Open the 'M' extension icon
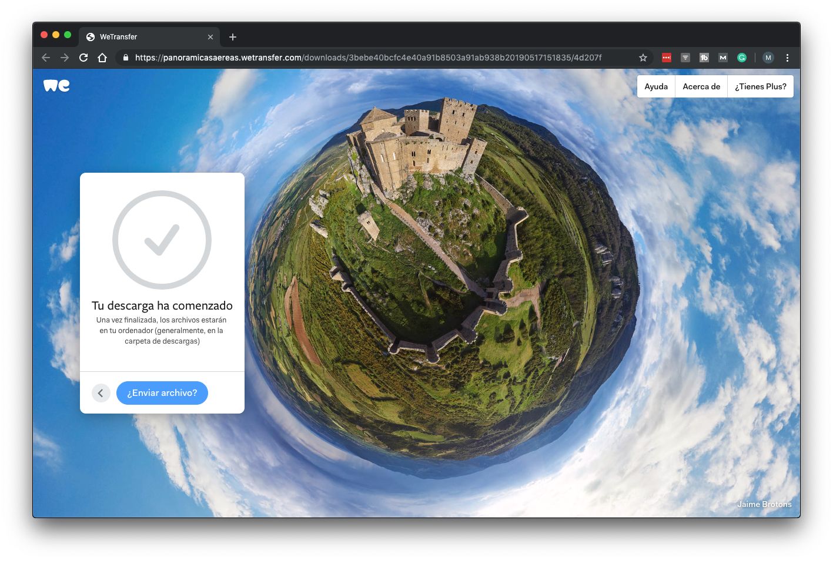This screenshot has height=561, width=833. 723,58
